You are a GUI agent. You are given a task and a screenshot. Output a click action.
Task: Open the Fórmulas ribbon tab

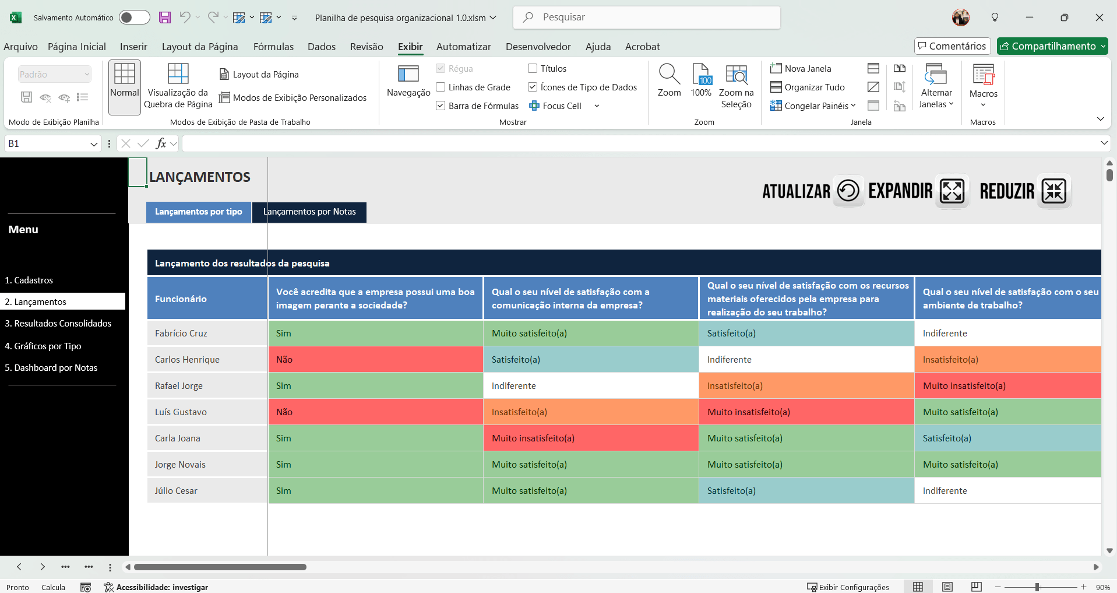[273, 47]
